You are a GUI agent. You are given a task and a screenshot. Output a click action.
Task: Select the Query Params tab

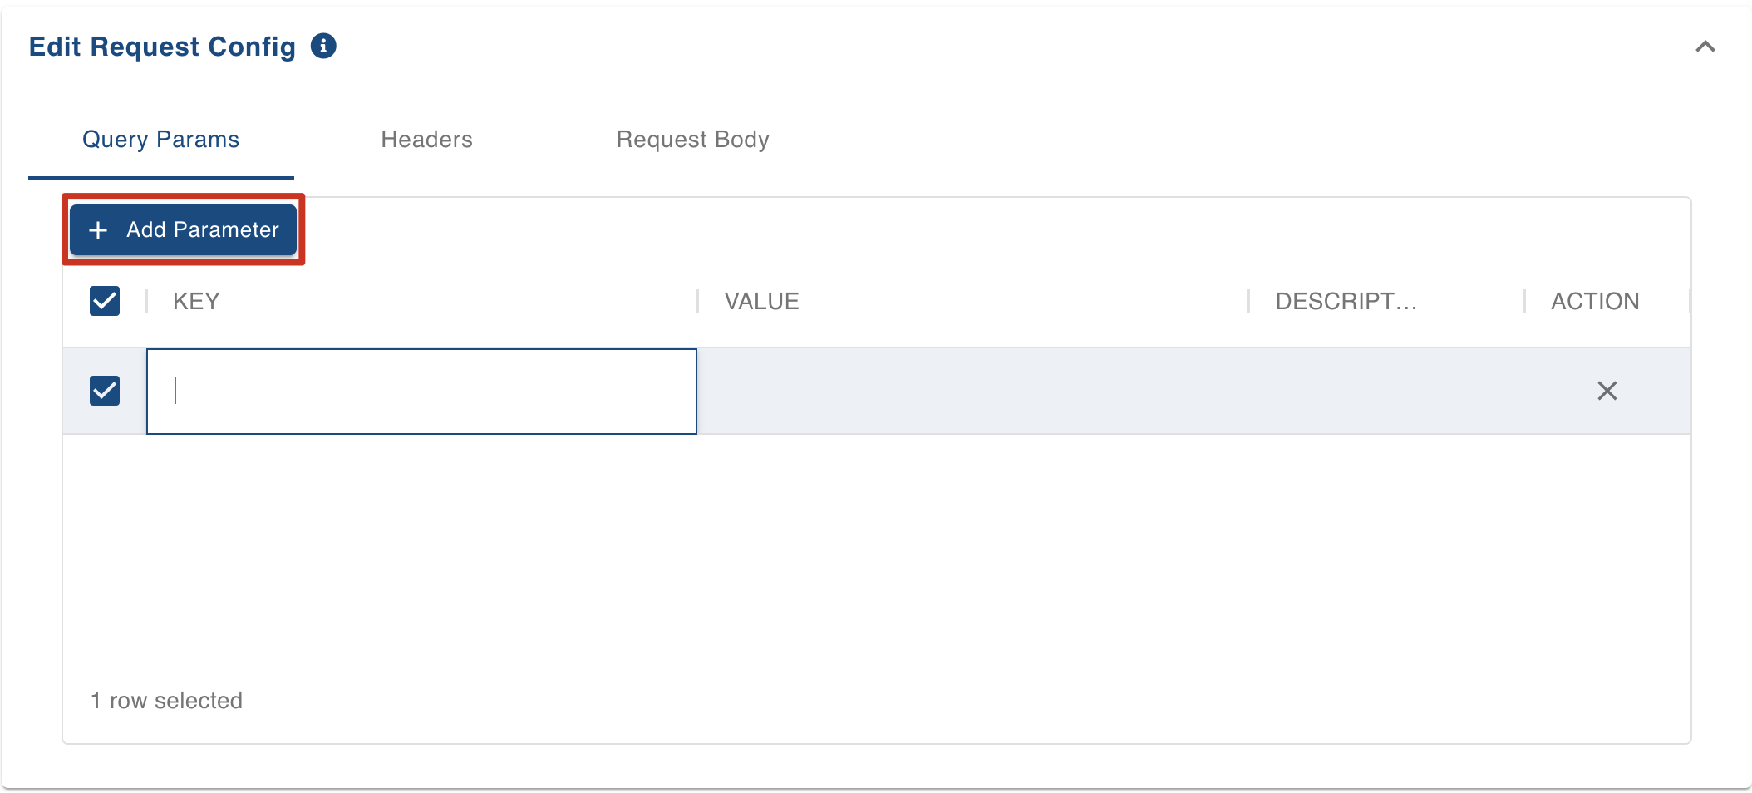160,140
